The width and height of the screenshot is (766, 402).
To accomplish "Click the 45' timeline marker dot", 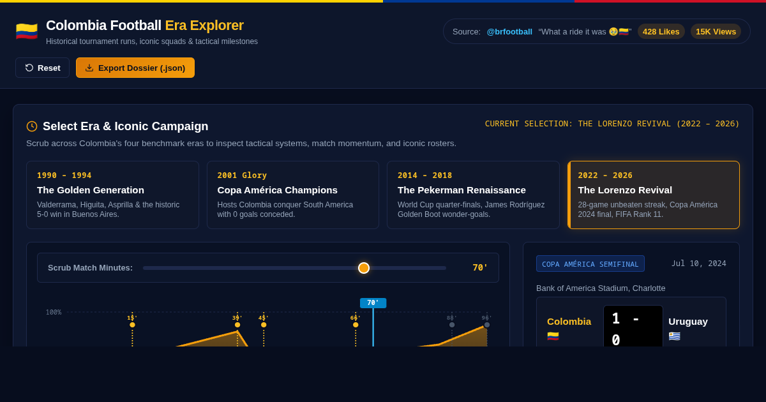I will click(x=264, y=325).
